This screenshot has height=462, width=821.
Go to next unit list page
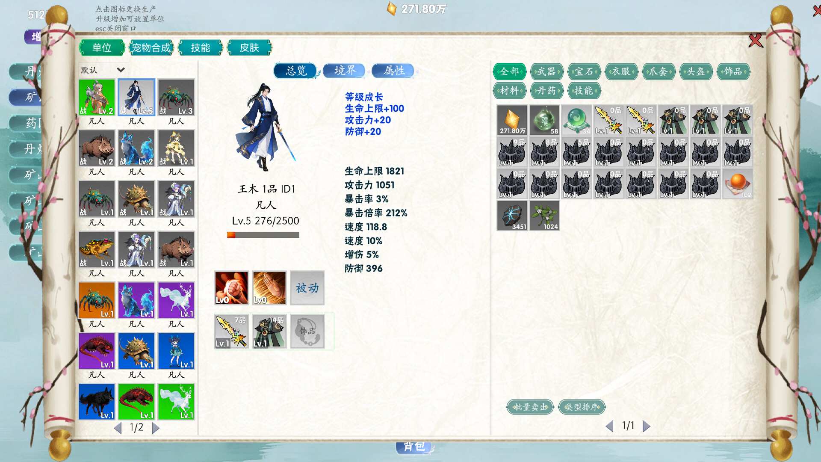[x=156, y=427]
